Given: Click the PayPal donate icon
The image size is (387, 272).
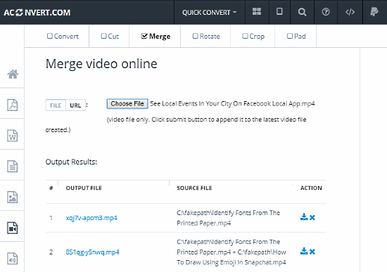Looking at the screenshot, I should pyautogui.click(x=374, y=11).
